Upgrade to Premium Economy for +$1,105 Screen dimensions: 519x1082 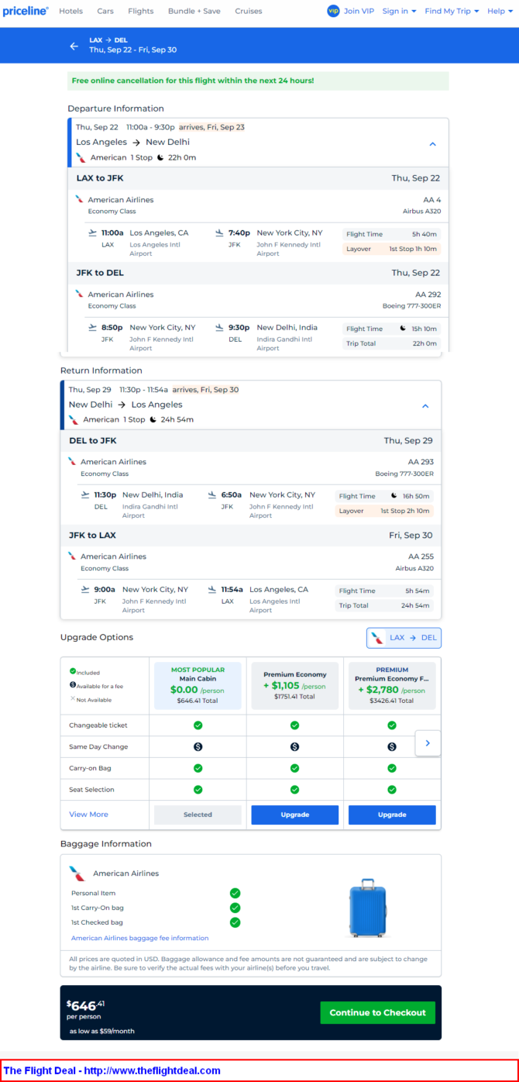tap(294, 815)
